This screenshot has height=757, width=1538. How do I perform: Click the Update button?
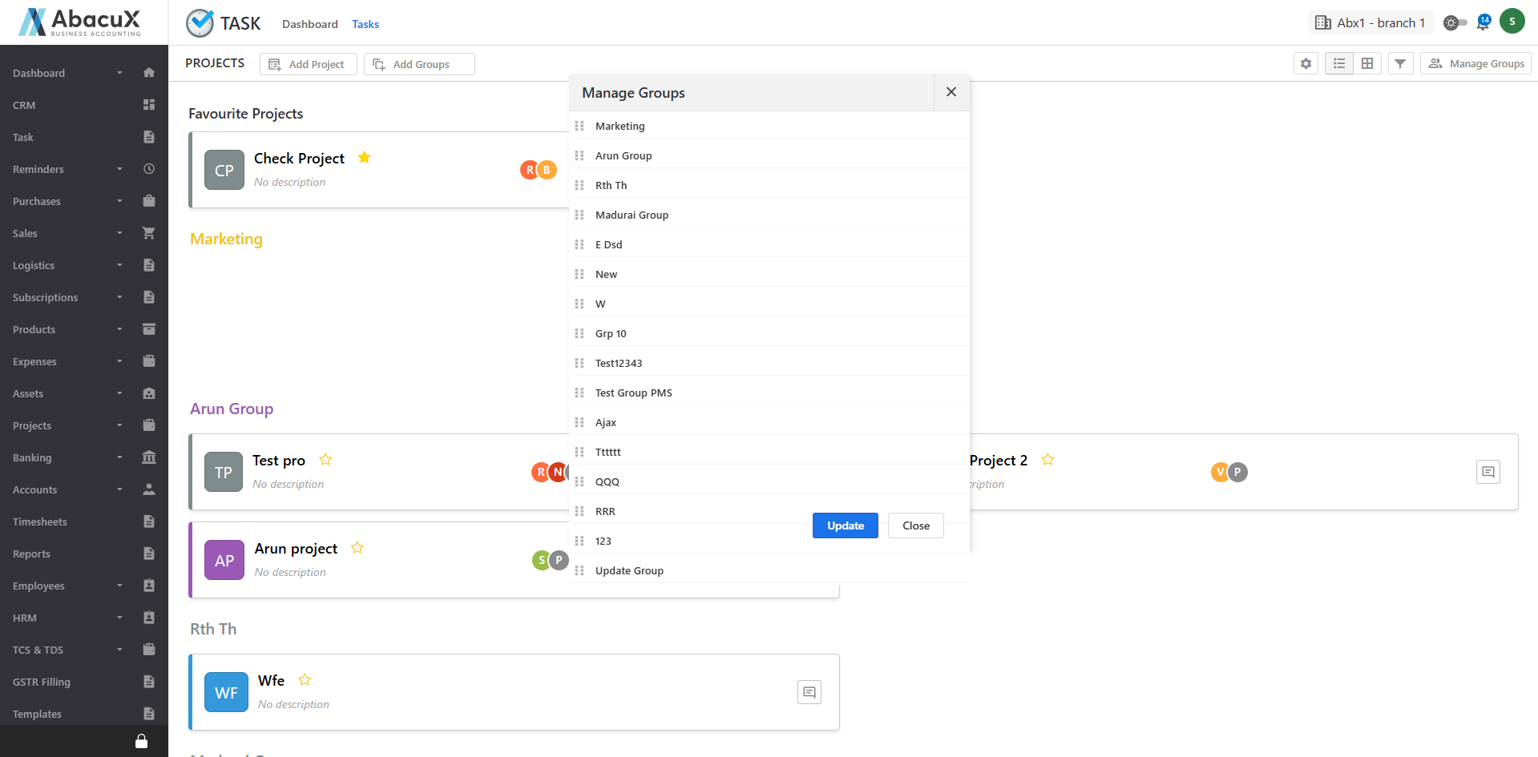tap(845, 525)
